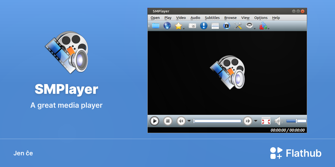
Task: Click the subtitle abc icon
Action: (x=263, y=26)
